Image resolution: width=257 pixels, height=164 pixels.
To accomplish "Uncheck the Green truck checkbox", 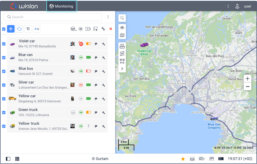I will pos(4,113).
